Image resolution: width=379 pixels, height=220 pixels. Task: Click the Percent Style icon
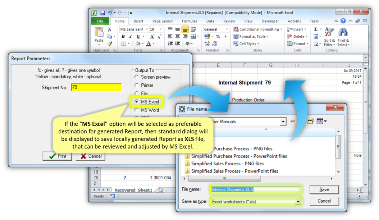point(218,37)
